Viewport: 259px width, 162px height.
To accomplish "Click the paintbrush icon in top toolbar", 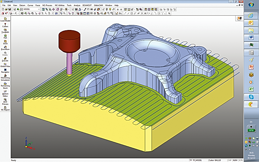I will click(x=85, y=9).
